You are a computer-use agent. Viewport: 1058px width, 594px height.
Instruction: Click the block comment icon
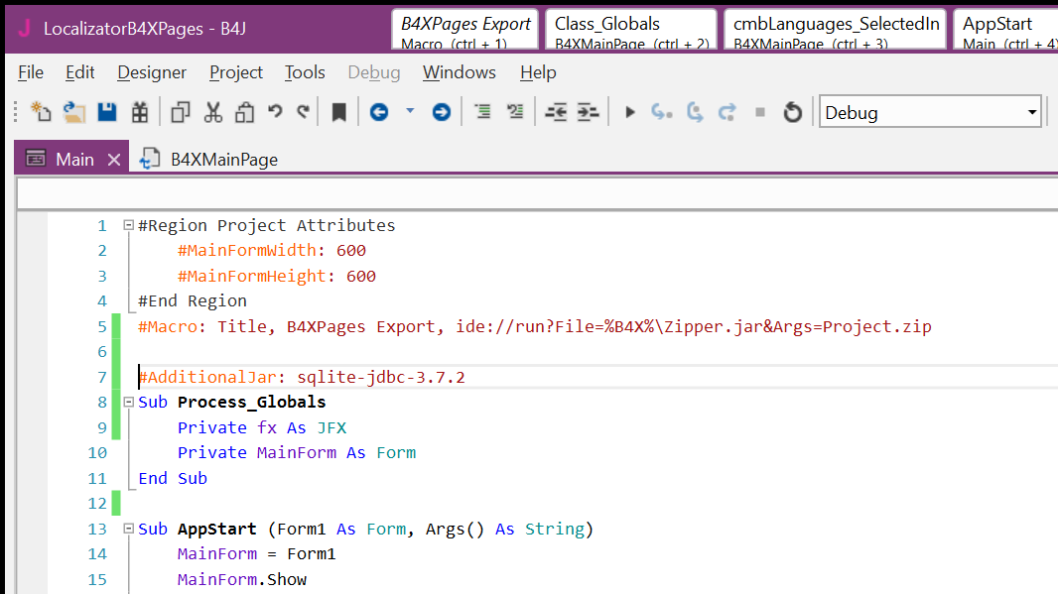point(482,111)
